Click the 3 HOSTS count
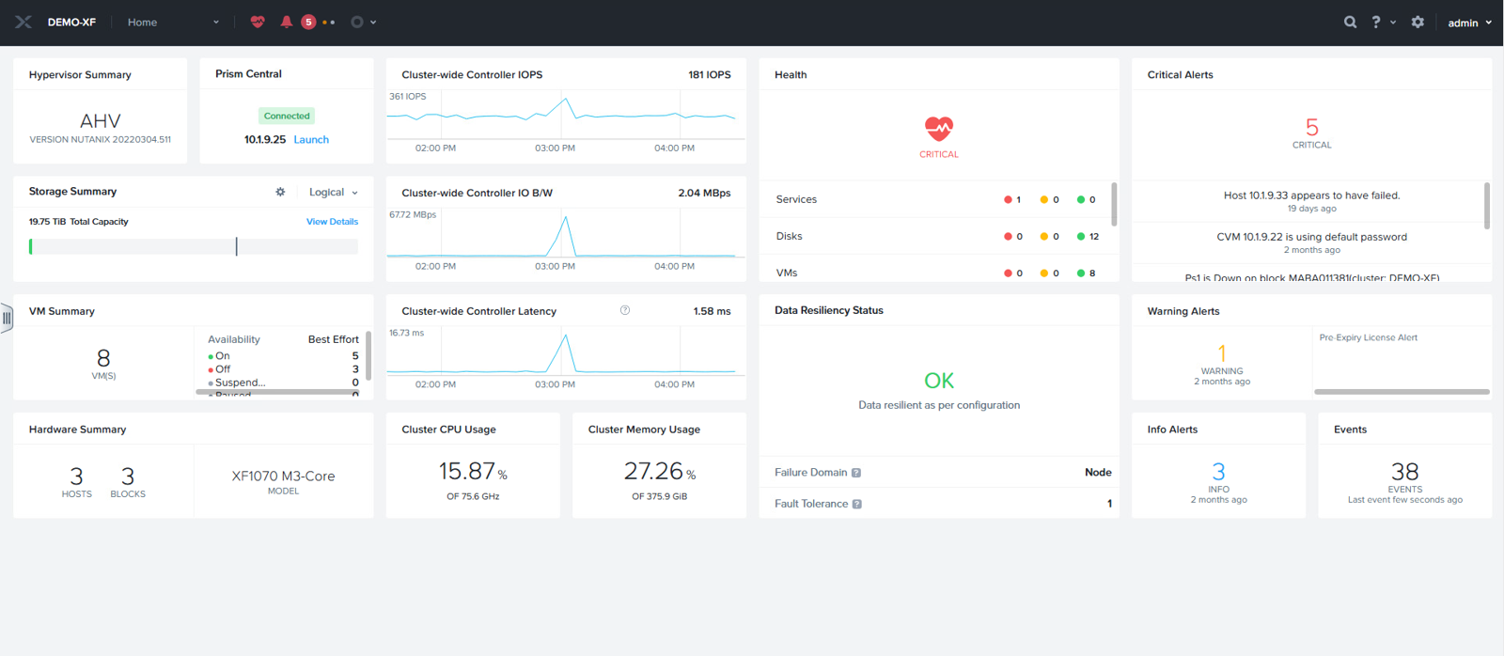Image resolution: width=1504 pixels, height=656 pixels. click(x=77, y=481)
